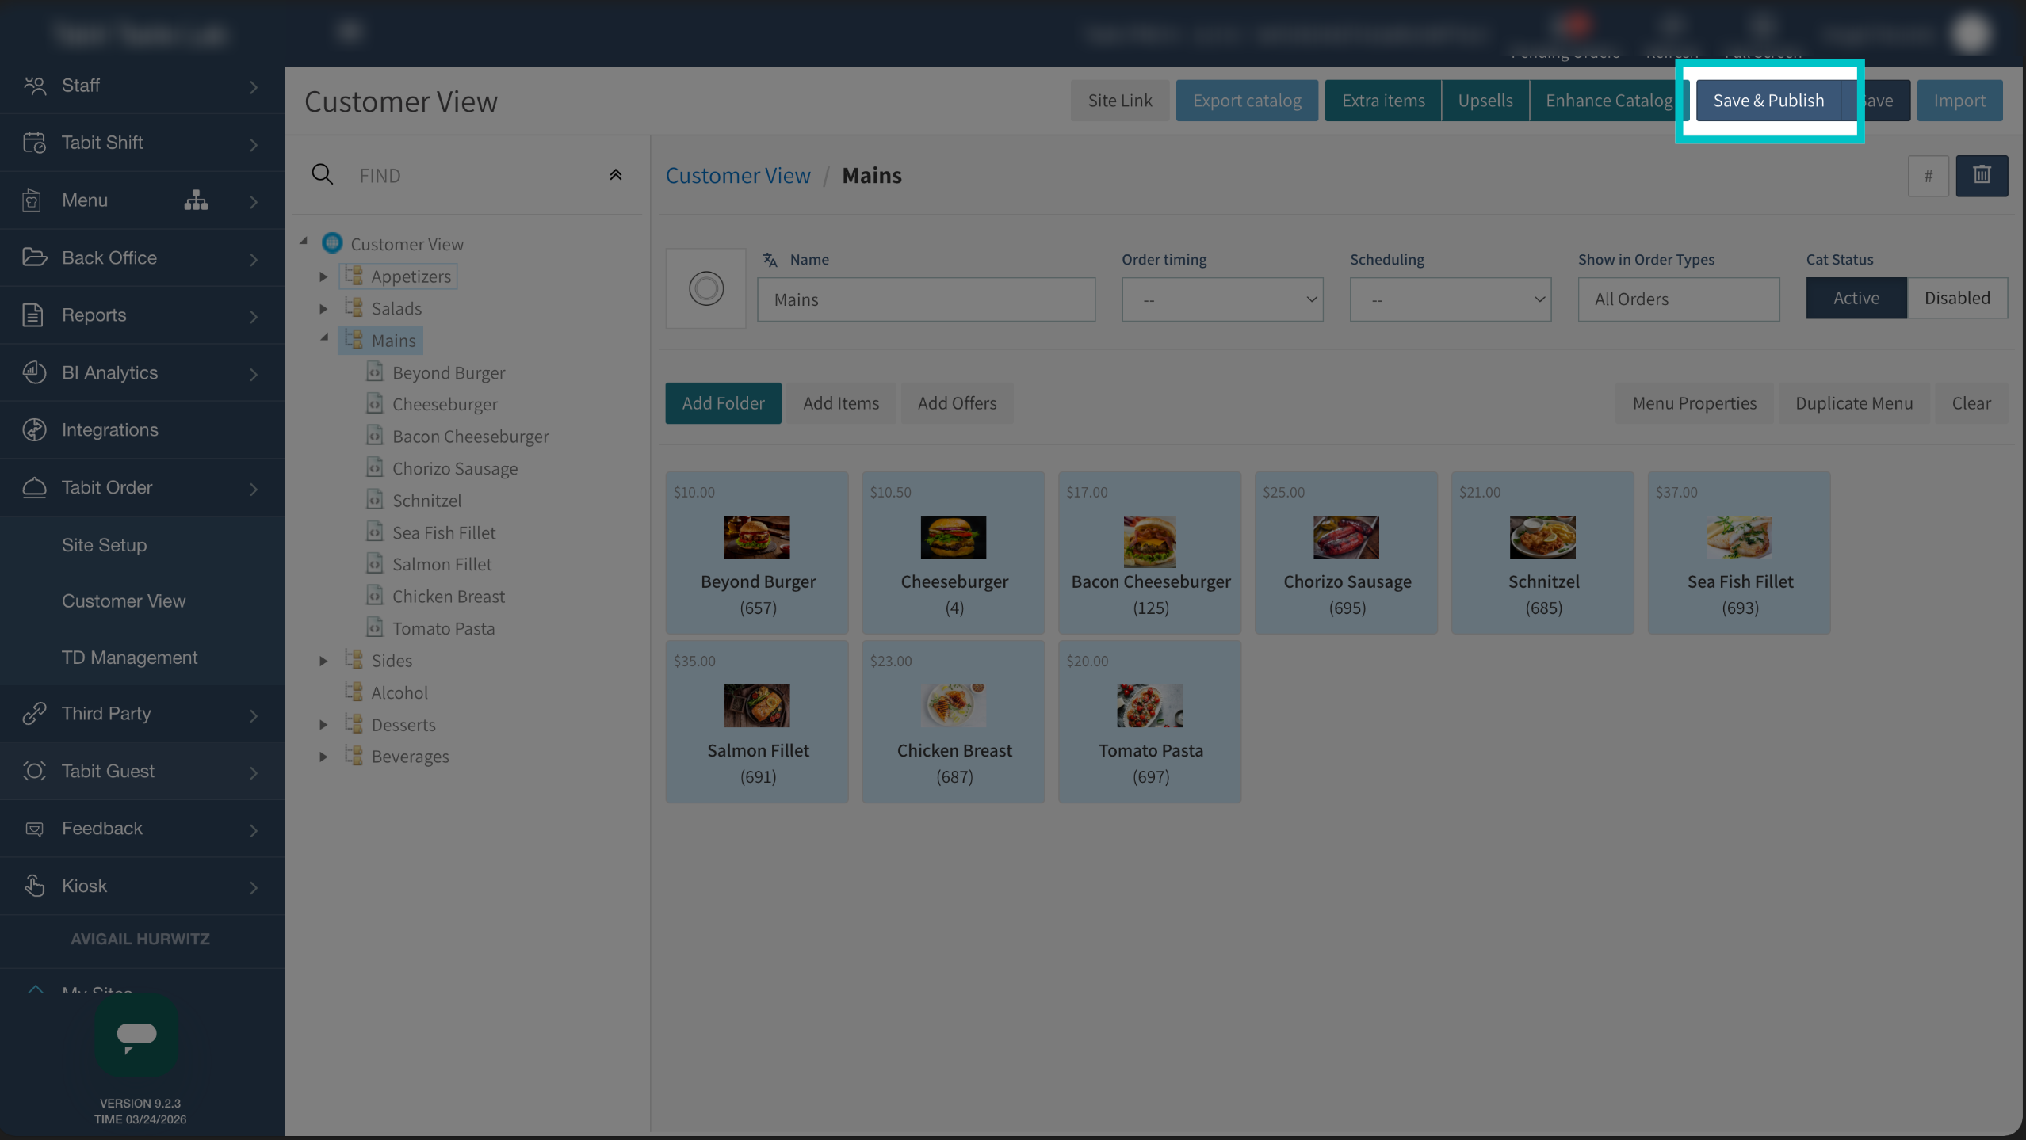The width and height of the screenshot is (2026, 1140).
Task: Open BI Analytics in sidebar
Action: [x=142, y=372]
